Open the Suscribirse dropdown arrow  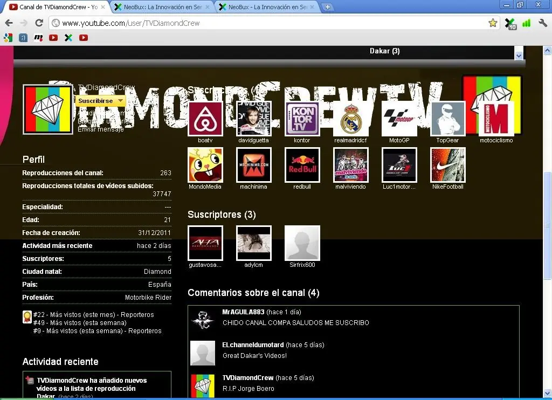tap(121, 101)
